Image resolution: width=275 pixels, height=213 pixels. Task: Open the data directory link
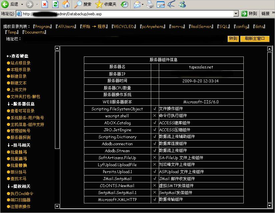259,26
